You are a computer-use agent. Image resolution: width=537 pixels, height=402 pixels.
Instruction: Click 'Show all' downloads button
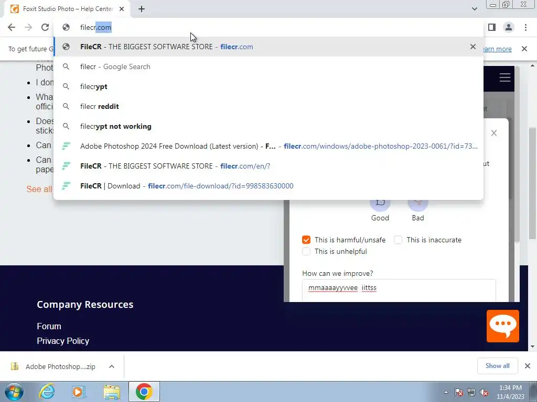coord(498,366)
